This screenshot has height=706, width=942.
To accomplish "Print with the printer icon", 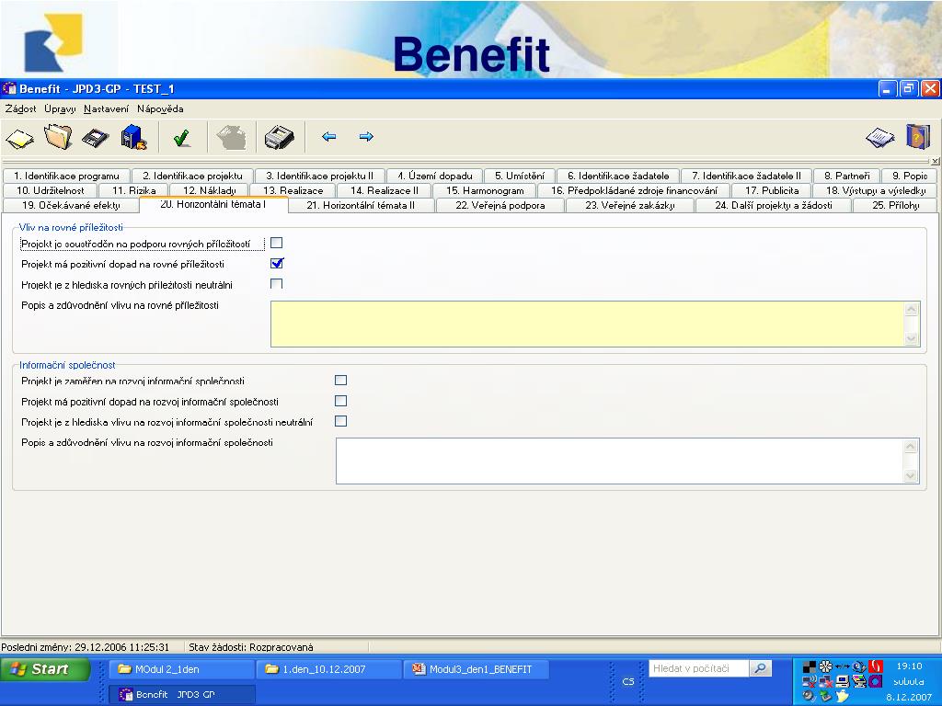I will (280, 138).
